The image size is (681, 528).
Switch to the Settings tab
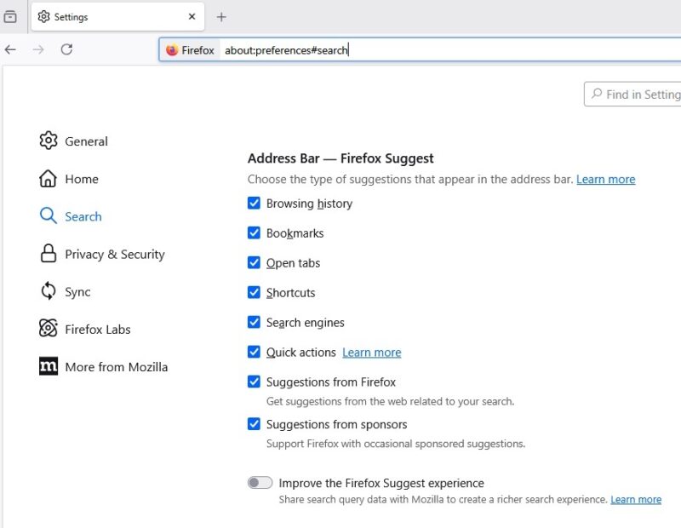click(x=102, y=16)
